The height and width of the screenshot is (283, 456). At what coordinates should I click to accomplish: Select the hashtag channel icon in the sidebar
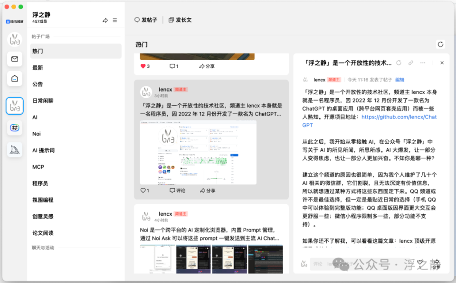point(14,128)
